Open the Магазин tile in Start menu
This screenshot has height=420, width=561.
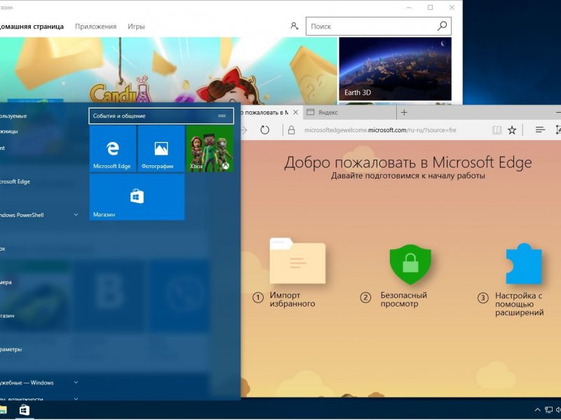(x=137, y=197)
